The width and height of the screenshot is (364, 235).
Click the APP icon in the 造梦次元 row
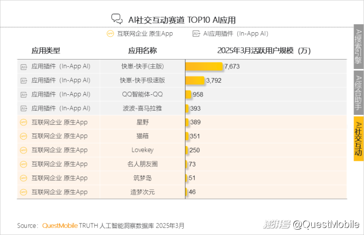pyautogui.click(x=24, y=192)
